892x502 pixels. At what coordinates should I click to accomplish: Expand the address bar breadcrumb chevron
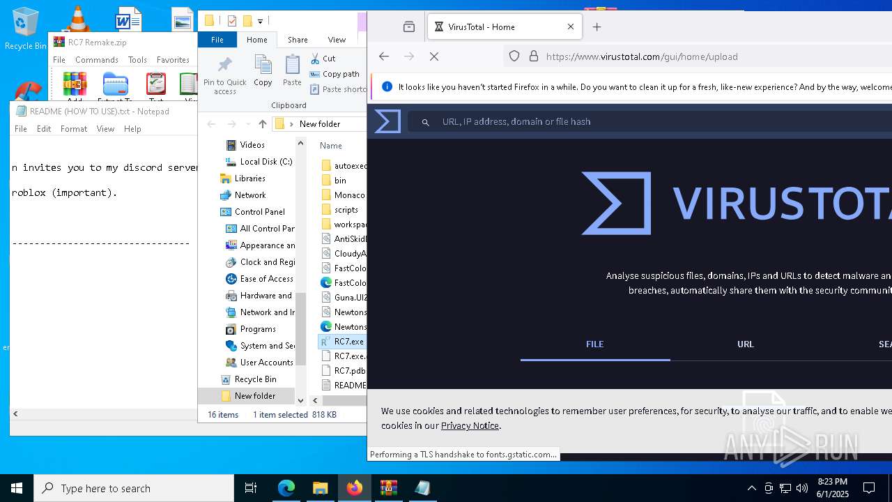[x=292, y=124]
